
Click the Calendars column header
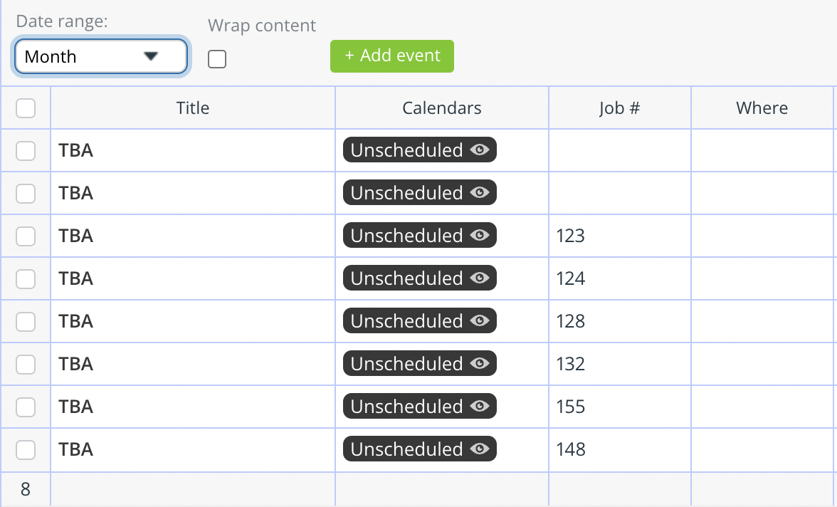(x=442, y=108)
